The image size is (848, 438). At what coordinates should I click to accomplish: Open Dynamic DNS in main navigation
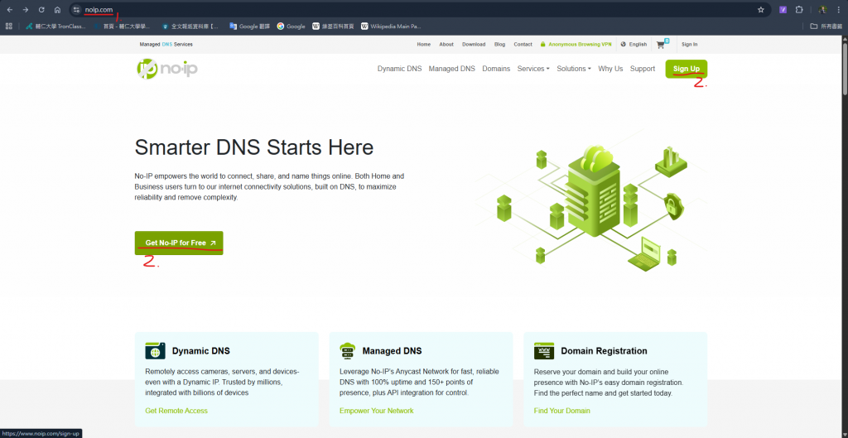coord(400,69)
